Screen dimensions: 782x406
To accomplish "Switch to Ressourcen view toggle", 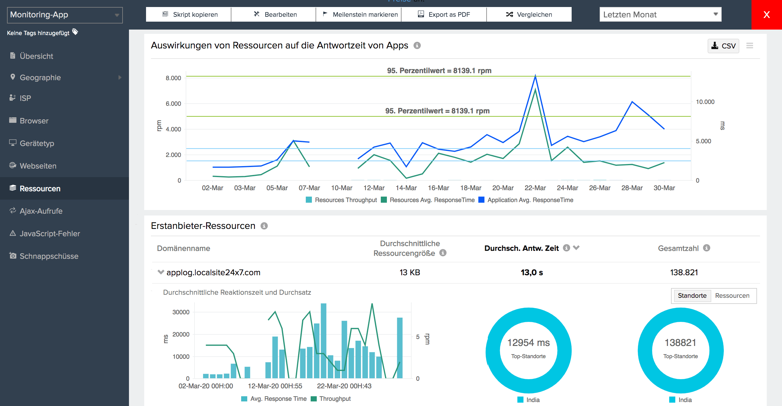I will point(732,296).
